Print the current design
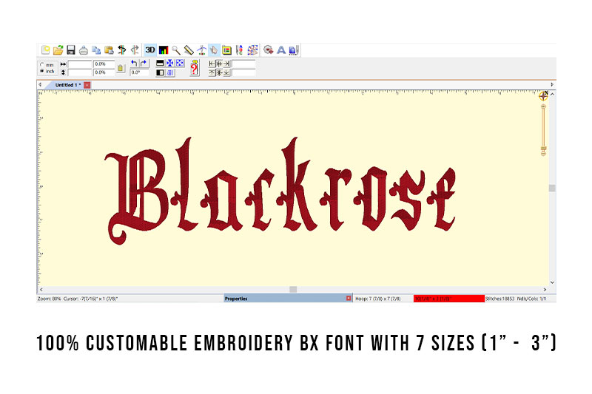 84,50
